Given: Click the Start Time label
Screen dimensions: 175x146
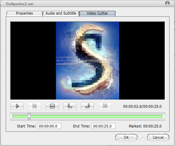Looking at the screenshot, I should click(26, 126).
